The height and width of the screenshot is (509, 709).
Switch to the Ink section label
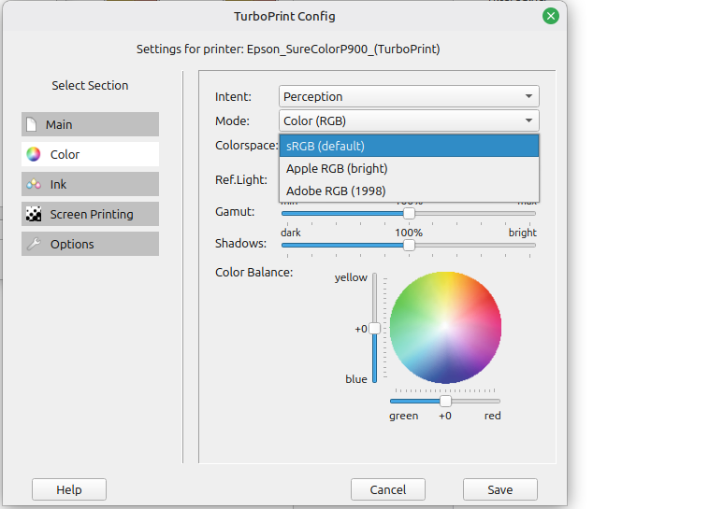pyautogui.click(x=58, y=184)
